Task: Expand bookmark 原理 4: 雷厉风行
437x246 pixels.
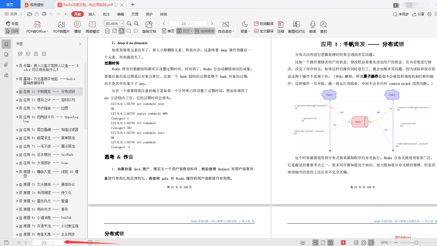Action: tap(17, 201)
